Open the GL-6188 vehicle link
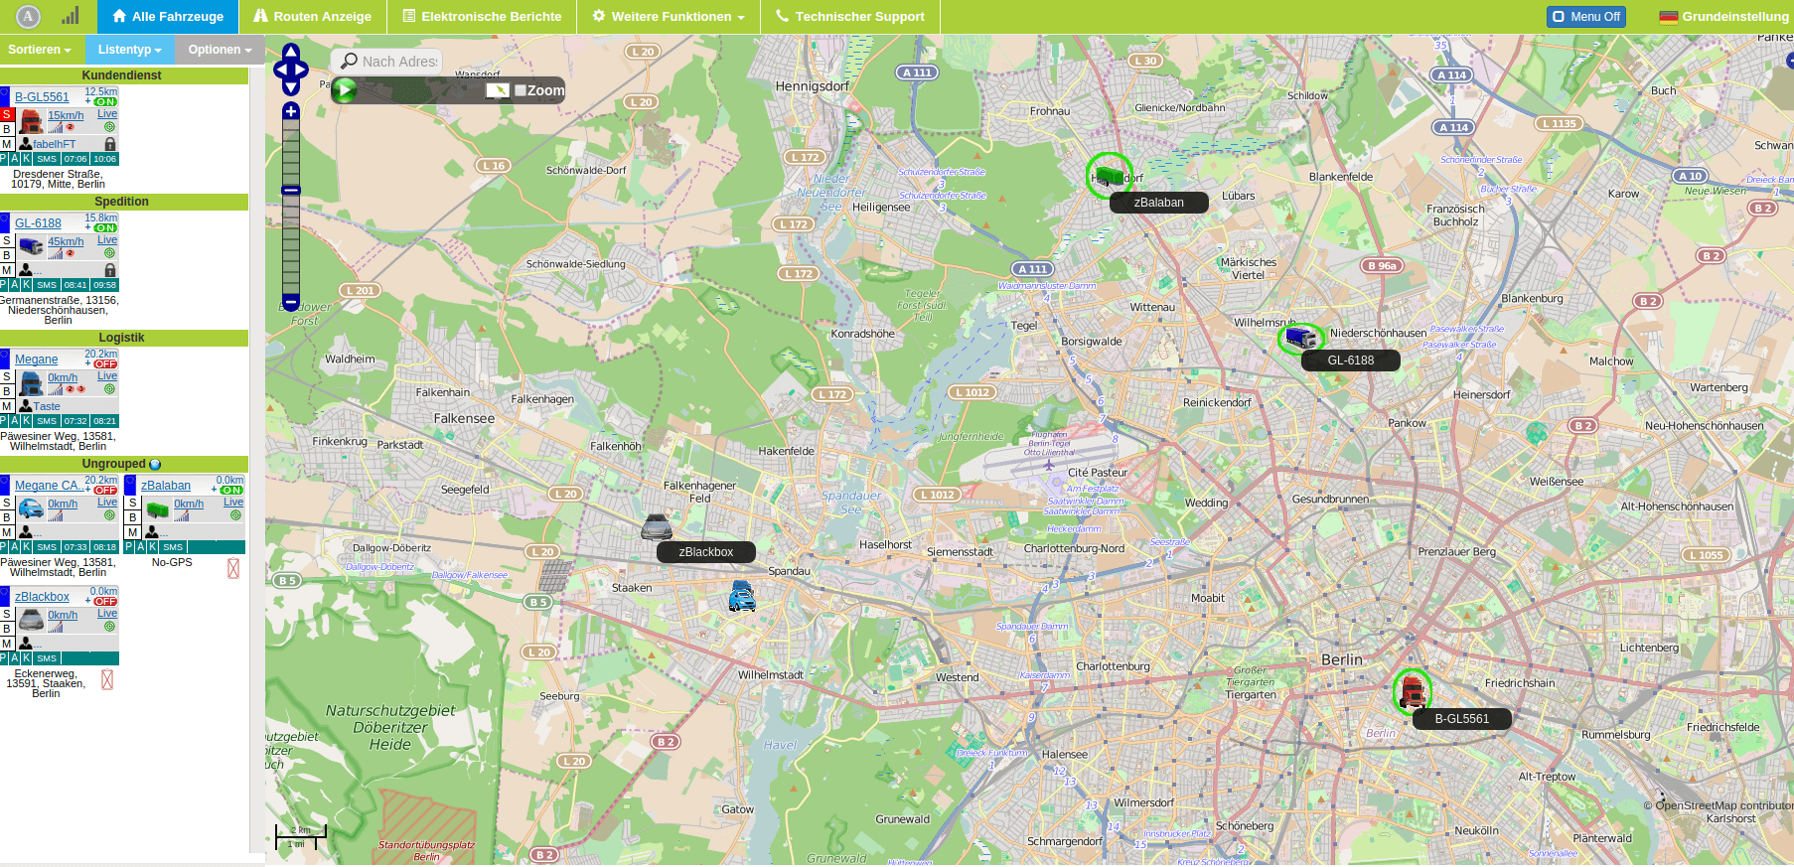 pyautogui.click(x=38, y=223)
